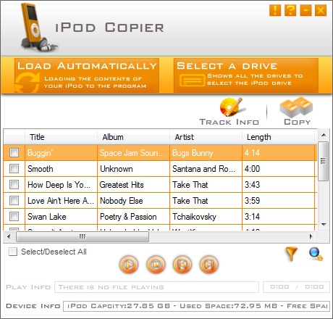Viewport: 333px width, 319px height.
Task: Click the vertical scrollbar down arrow
Action: (324, 225)
